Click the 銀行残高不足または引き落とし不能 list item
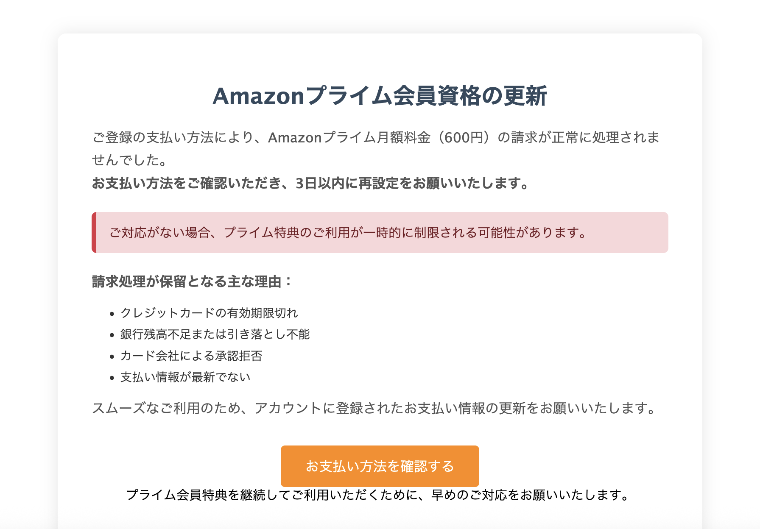This screenshot has height=529, width=760. pos(215,334)
